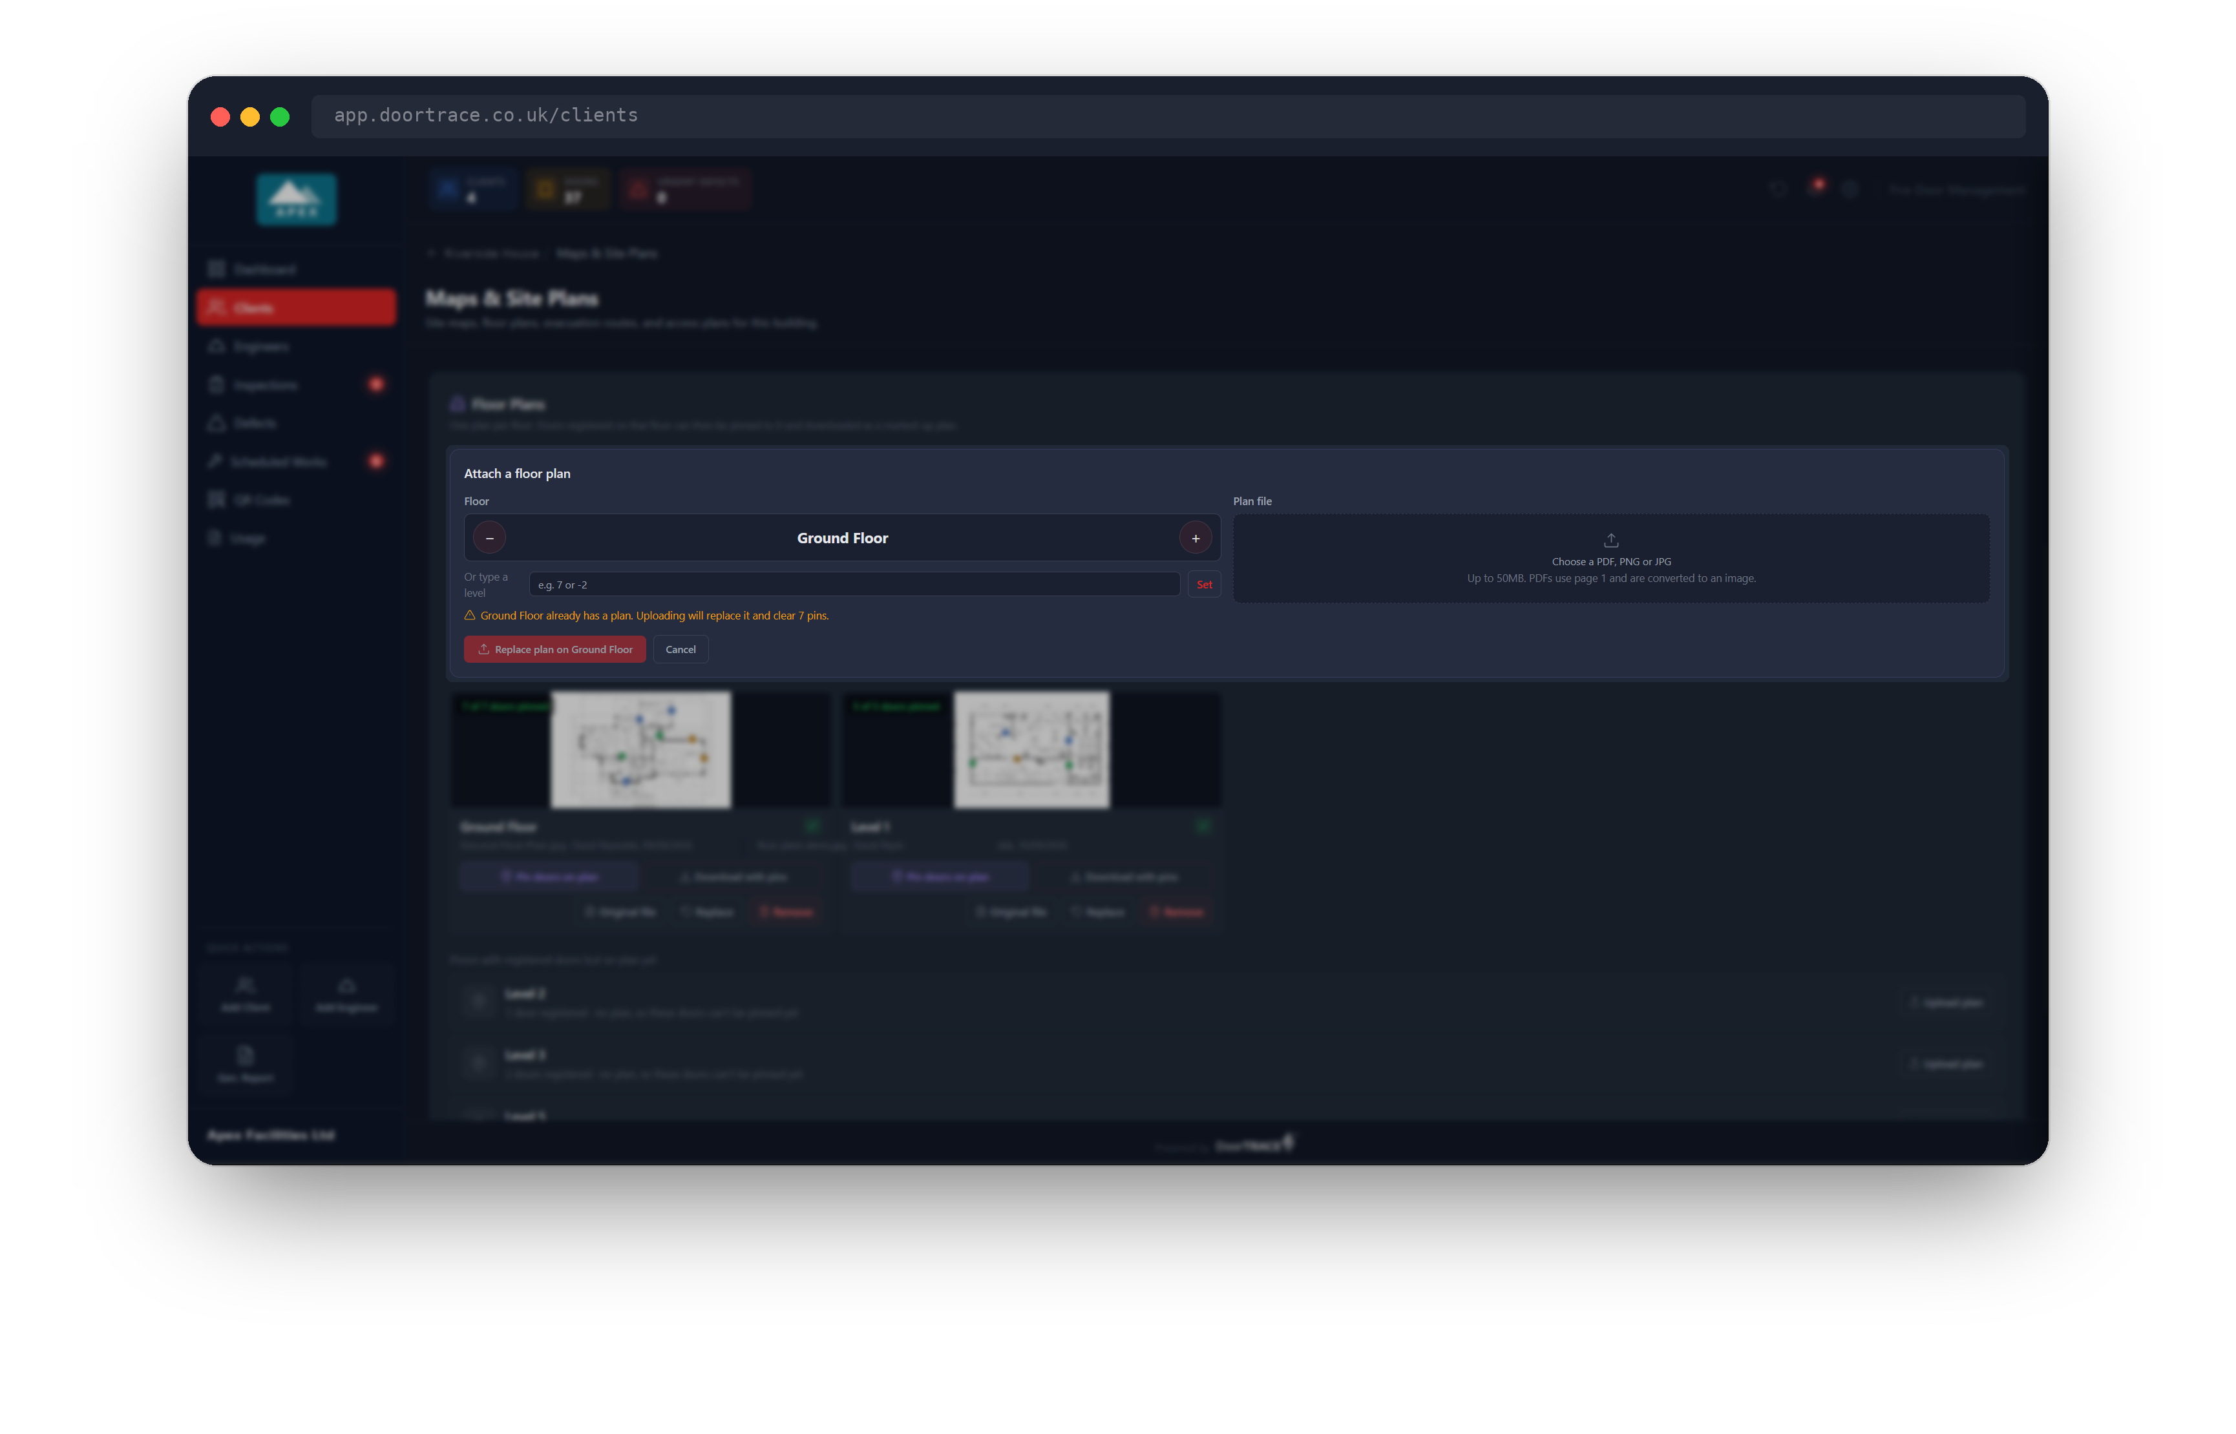This screenshot has width=2236, height=1434.
Task: Click the Apex logo in the sidebar
Action: (296, 198)
